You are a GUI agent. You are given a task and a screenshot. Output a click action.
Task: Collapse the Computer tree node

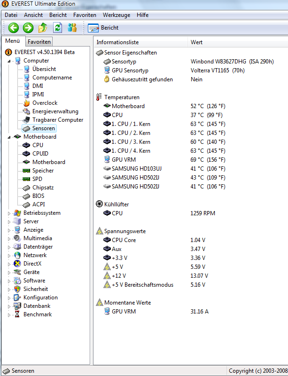[9, 61]
